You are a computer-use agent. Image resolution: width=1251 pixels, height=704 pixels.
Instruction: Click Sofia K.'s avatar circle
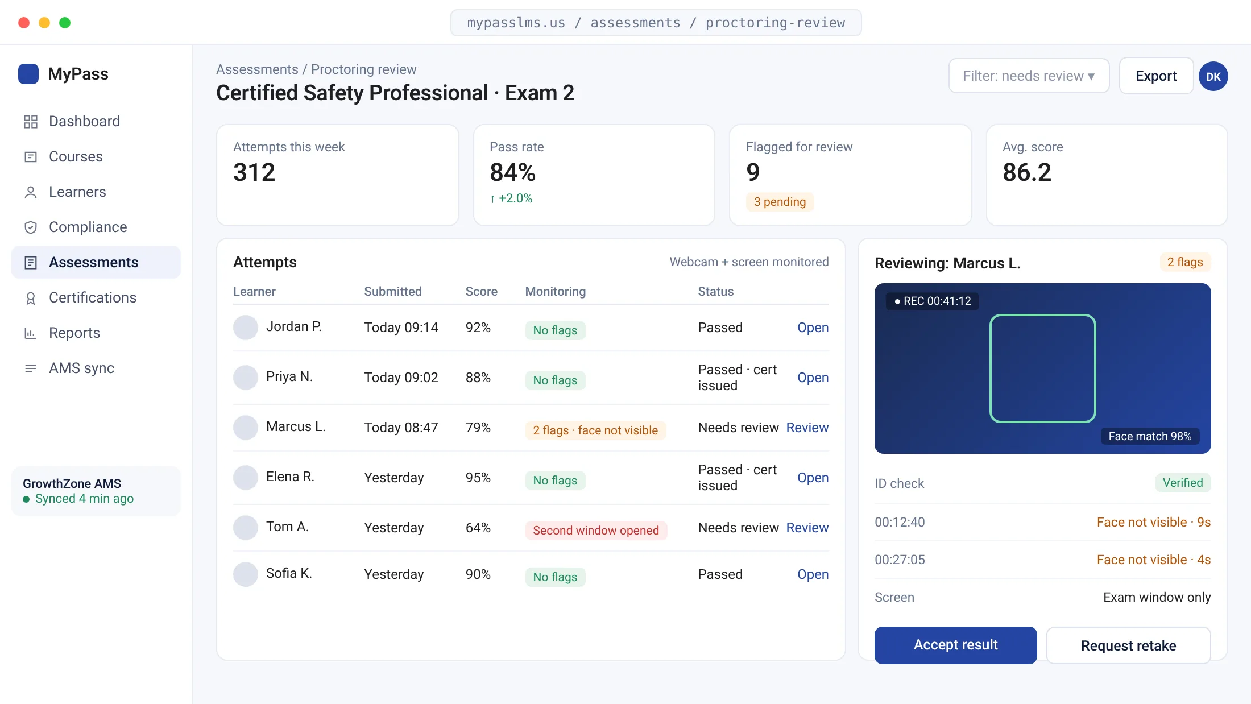click(x=246, y=574)
